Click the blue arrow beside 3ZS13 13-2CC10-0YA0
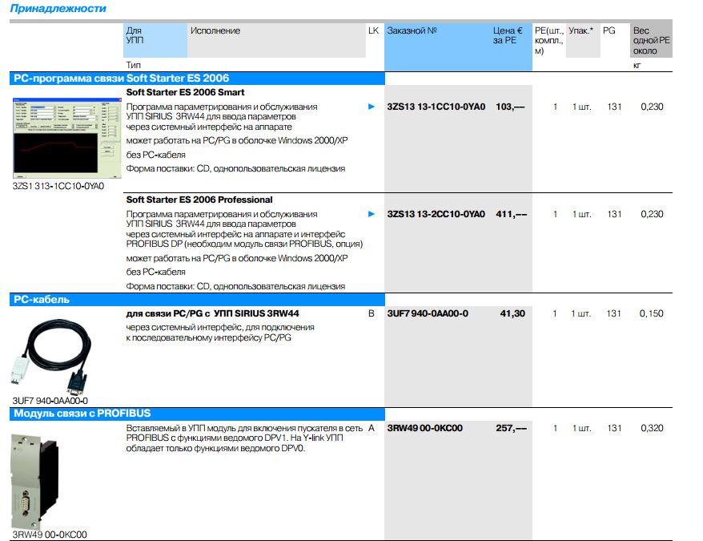 [x=372, y=214]
